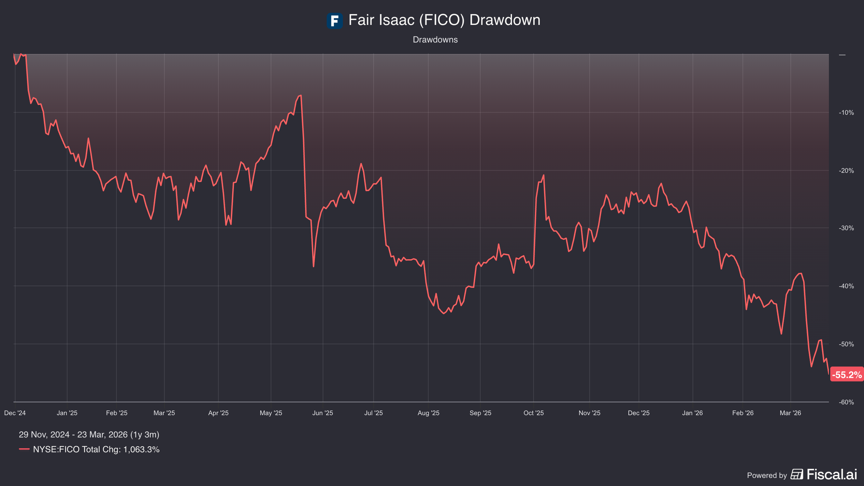Click the -30% y-axis label
864x486 pixels.
point(846,228)
